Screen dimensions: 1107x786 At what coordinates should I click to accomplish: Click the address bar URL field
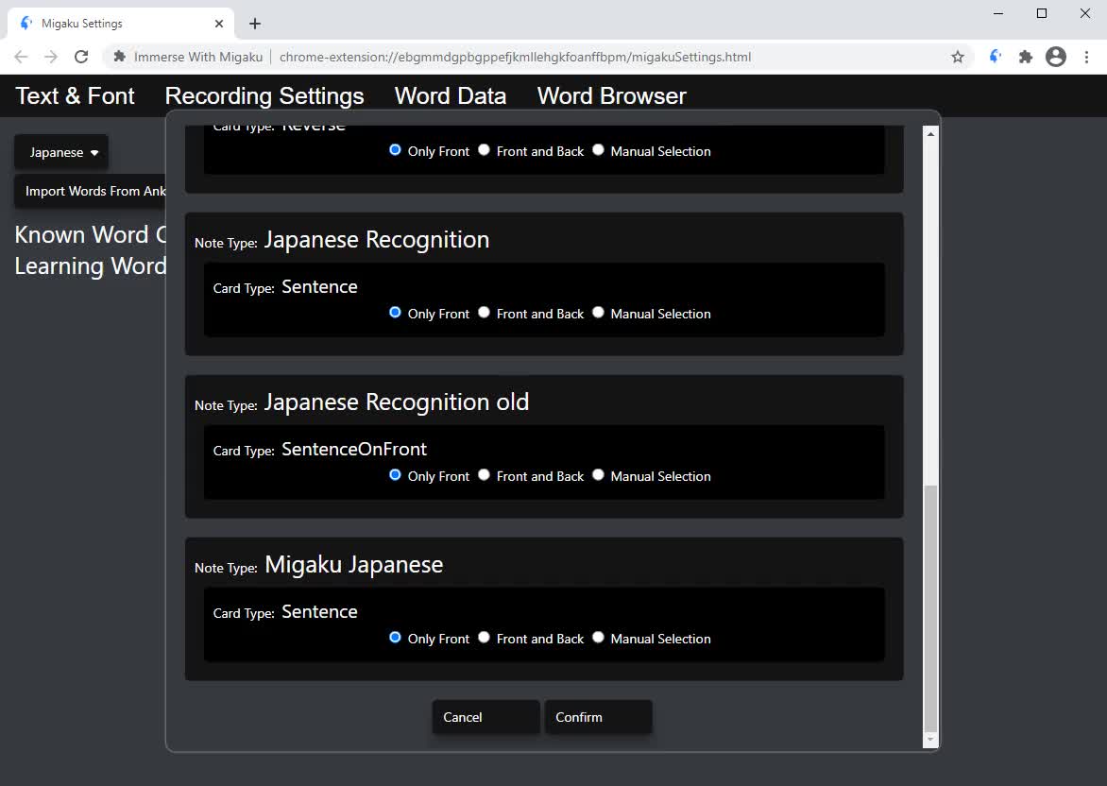point(515,57)
